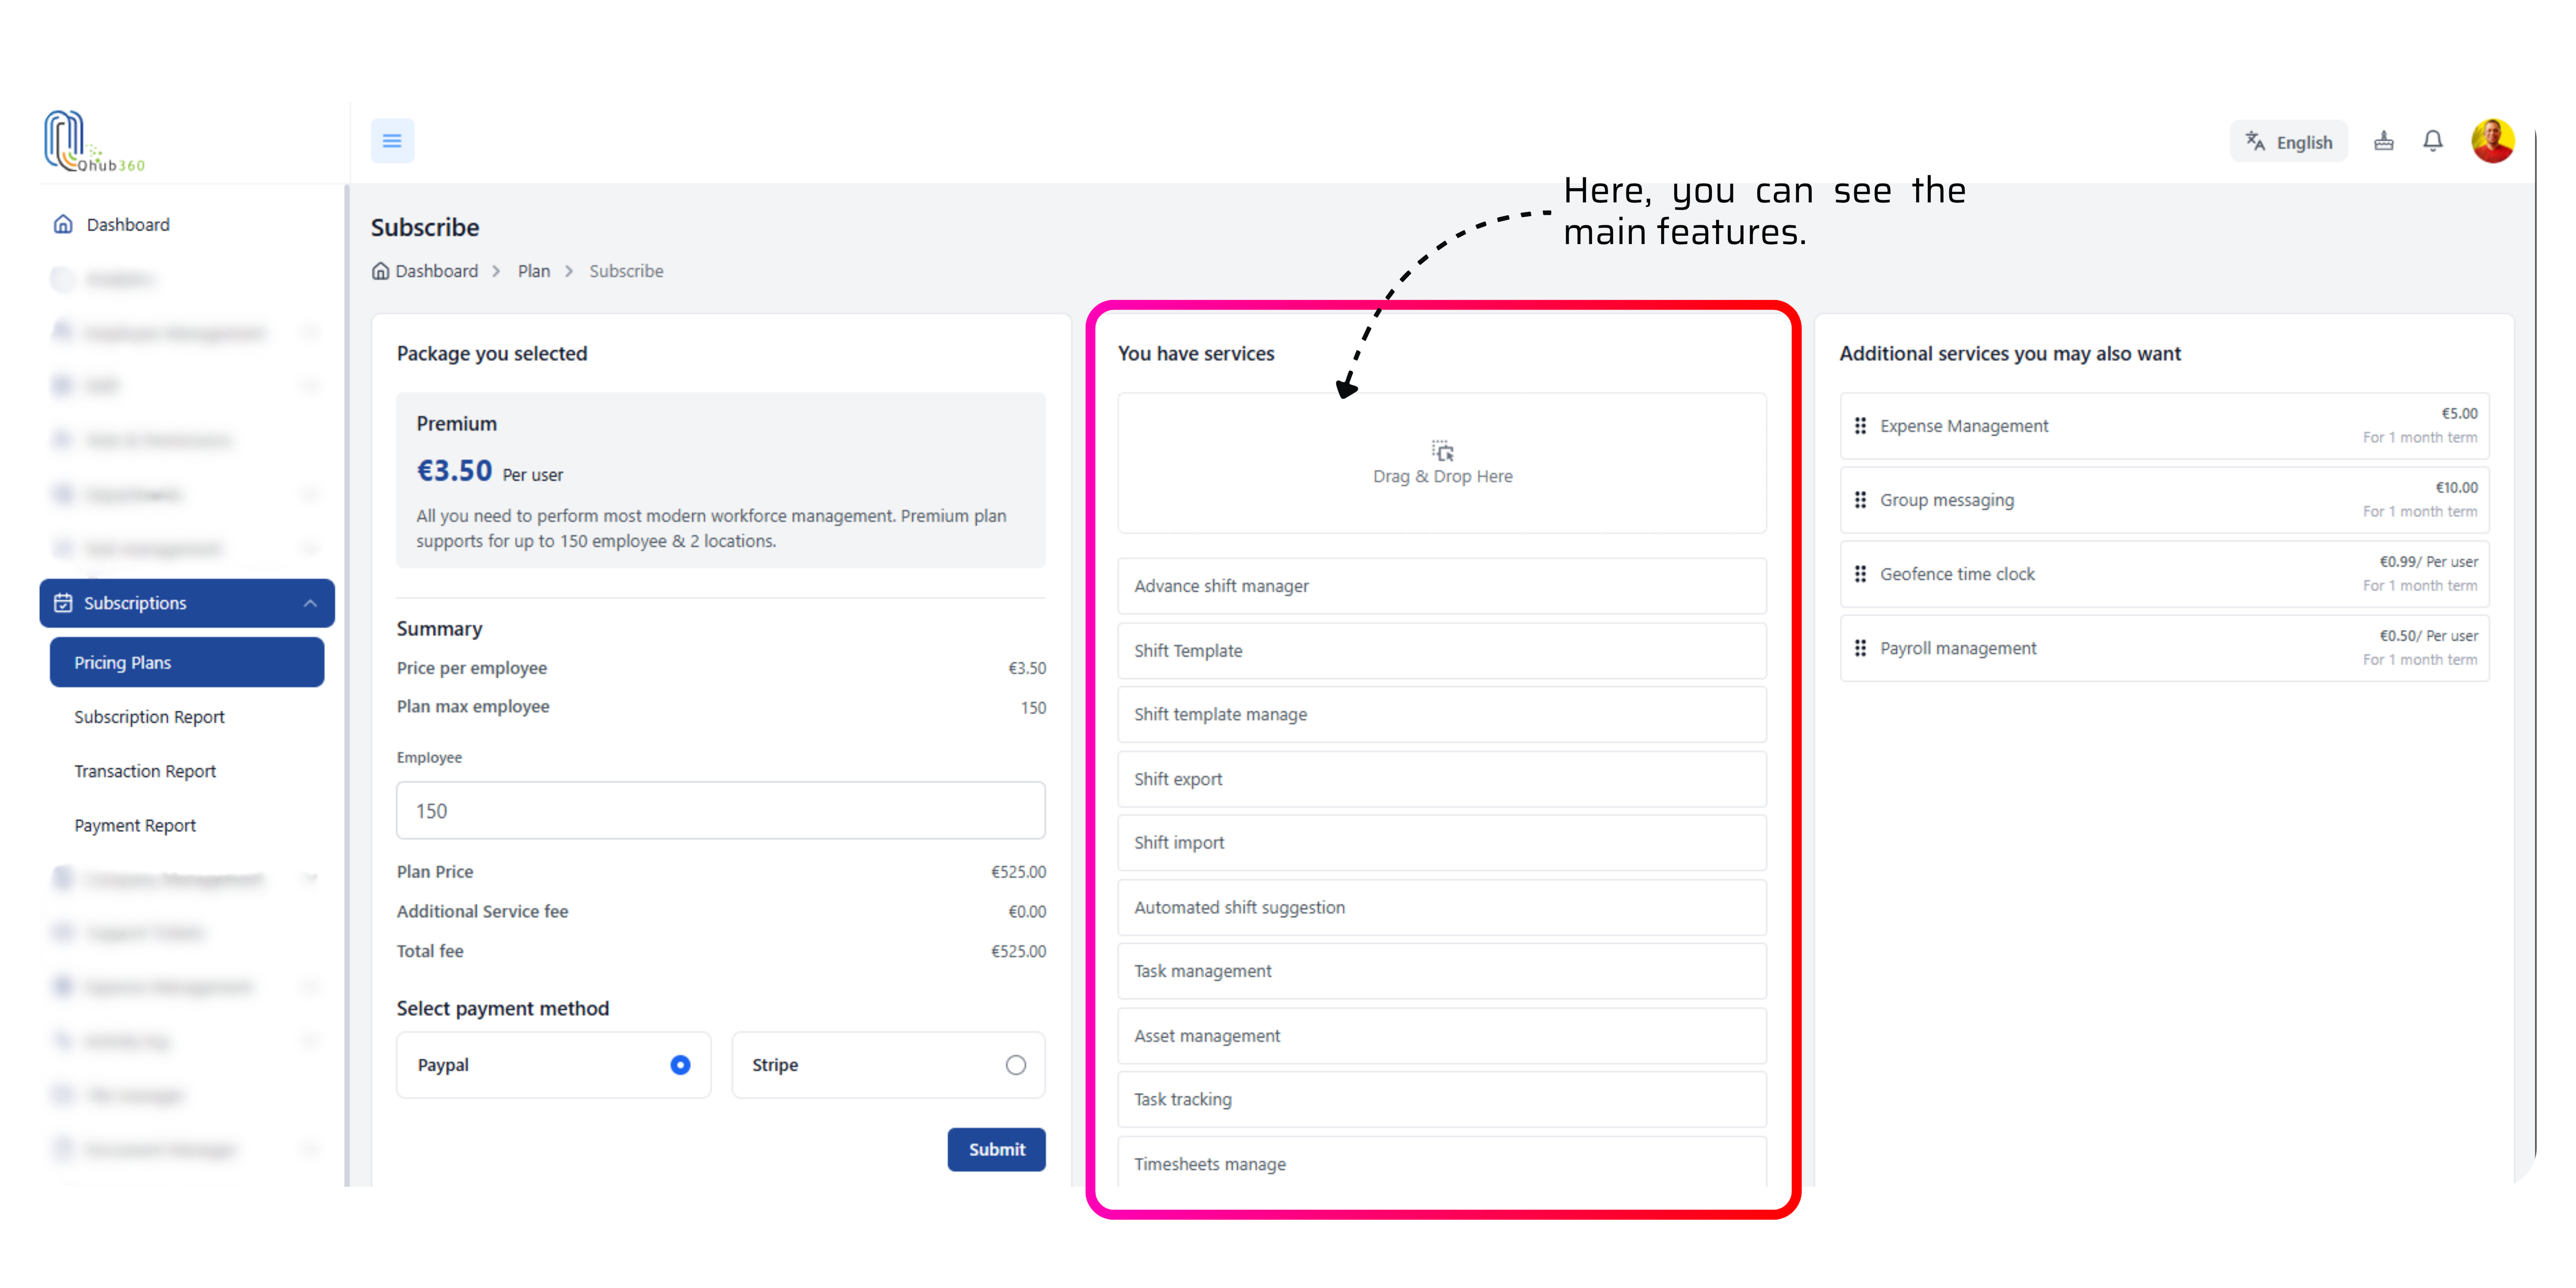The height and width of the screenshot is (1288, 2576).
Task: Select the Stripe radio button
Action: (1016, 1065)
